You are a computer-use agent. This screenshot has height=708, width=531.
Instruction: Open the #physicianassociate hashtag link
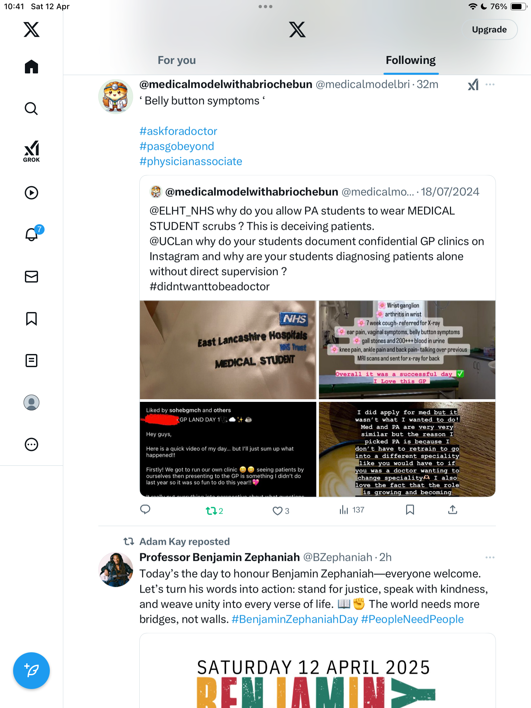[191, 161]
